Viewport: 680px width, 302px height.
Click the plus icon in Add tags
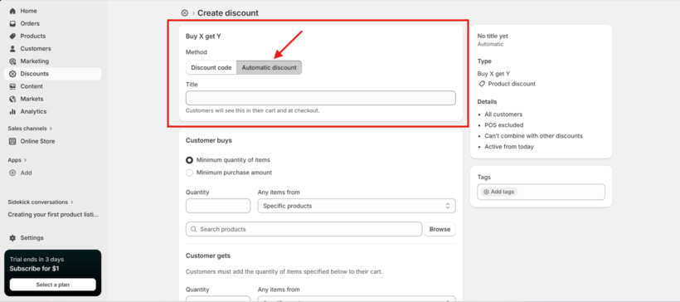pos(486,192)
